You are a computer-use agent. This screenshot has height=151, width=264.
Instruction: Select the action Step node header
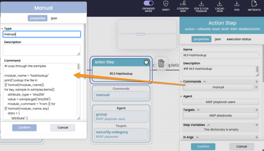(121, 62)
